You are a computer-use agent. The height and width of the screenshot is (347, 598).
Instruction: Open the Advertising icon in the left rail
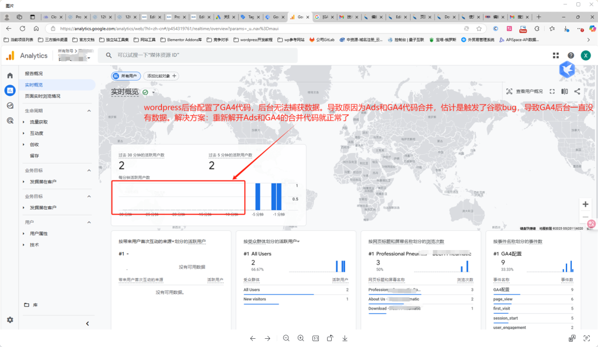point(10,121)
